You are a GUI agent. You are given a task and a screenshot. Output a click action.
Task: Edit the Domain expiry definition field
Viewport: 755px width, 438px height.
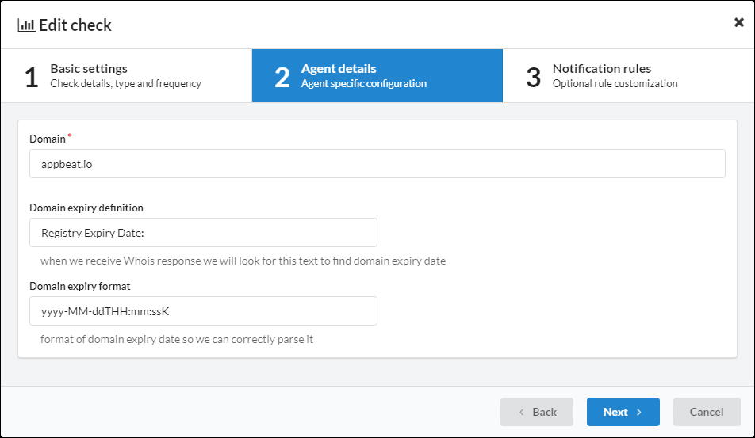tap(203, 233)
